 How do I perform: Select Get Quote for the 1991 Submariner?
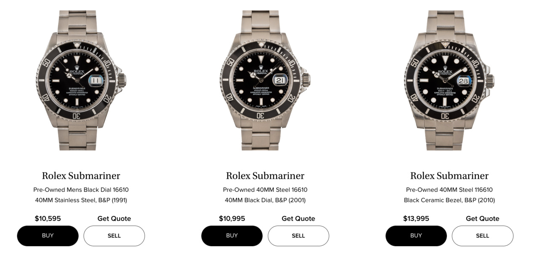114,218
